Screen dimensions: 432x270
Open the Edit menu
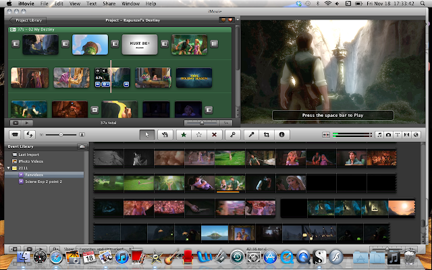tap(59, 3)
